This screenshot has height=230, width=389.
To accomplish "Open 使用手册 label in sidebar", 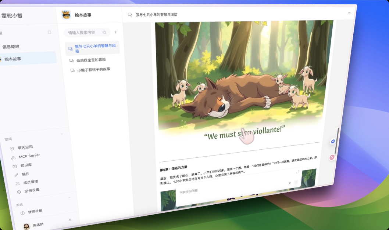I will [35, 211].
